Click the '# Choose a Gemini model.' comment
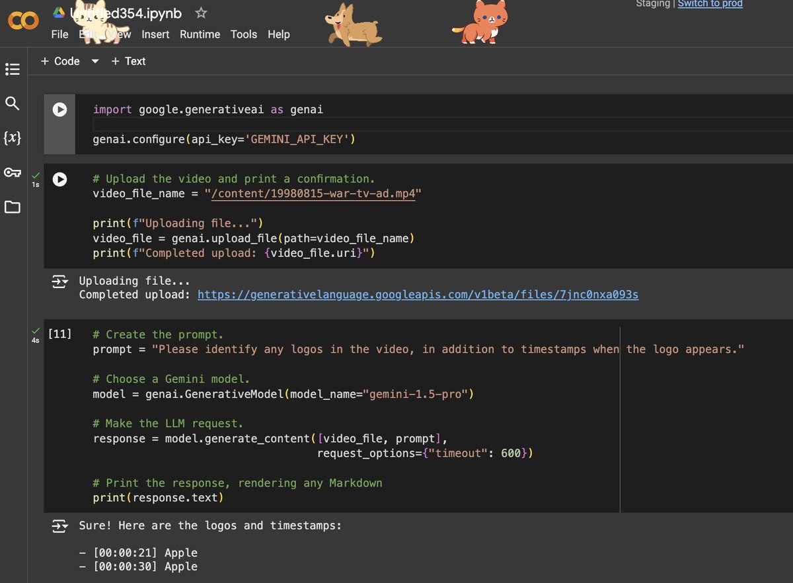 pos(171,379)
